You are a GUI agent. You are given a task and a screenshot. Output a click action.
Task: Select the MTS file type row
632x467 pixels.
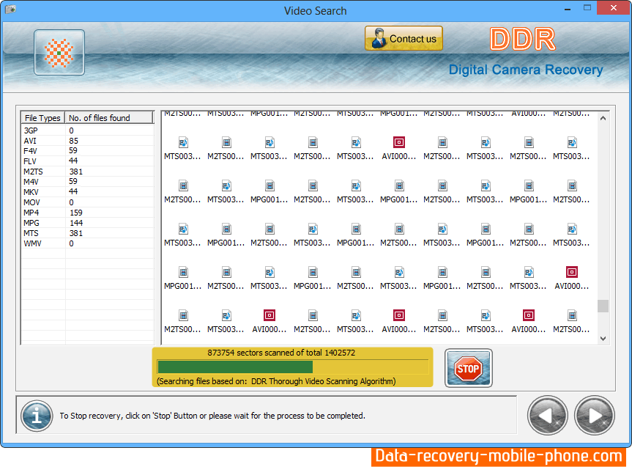point(88,233)
